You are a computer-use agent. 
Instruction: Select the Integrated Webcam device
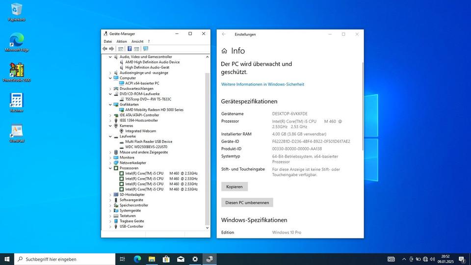(140, 131)
